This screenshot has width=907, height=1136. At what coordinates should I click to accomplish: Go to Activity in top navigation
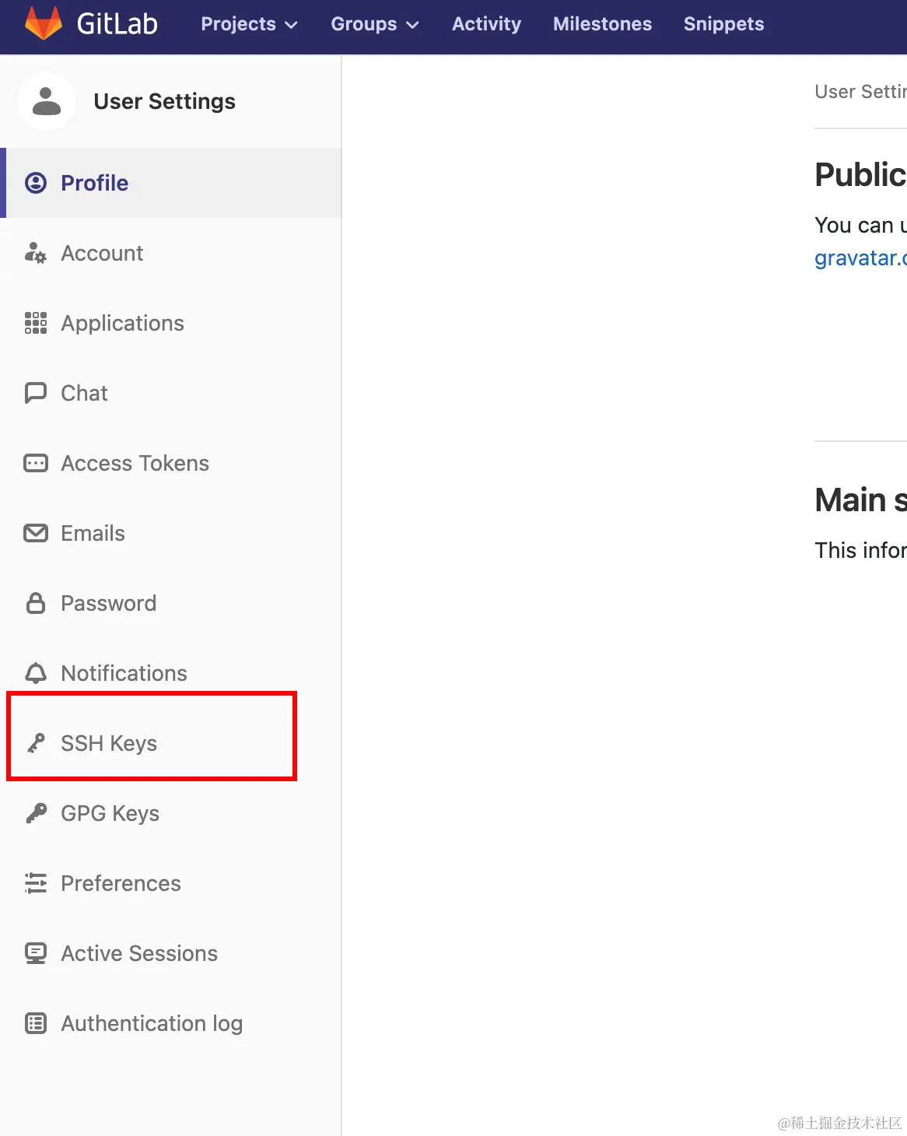486,24
